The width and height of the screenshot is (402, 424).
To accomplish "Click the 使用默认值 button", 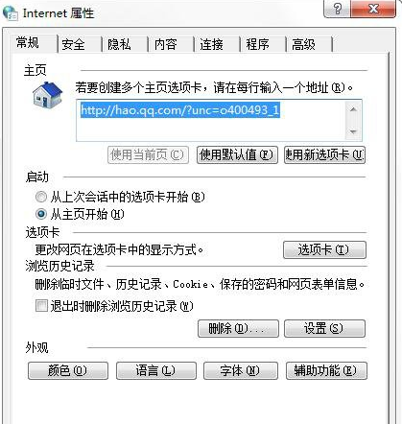I will [x=237, y=155].
